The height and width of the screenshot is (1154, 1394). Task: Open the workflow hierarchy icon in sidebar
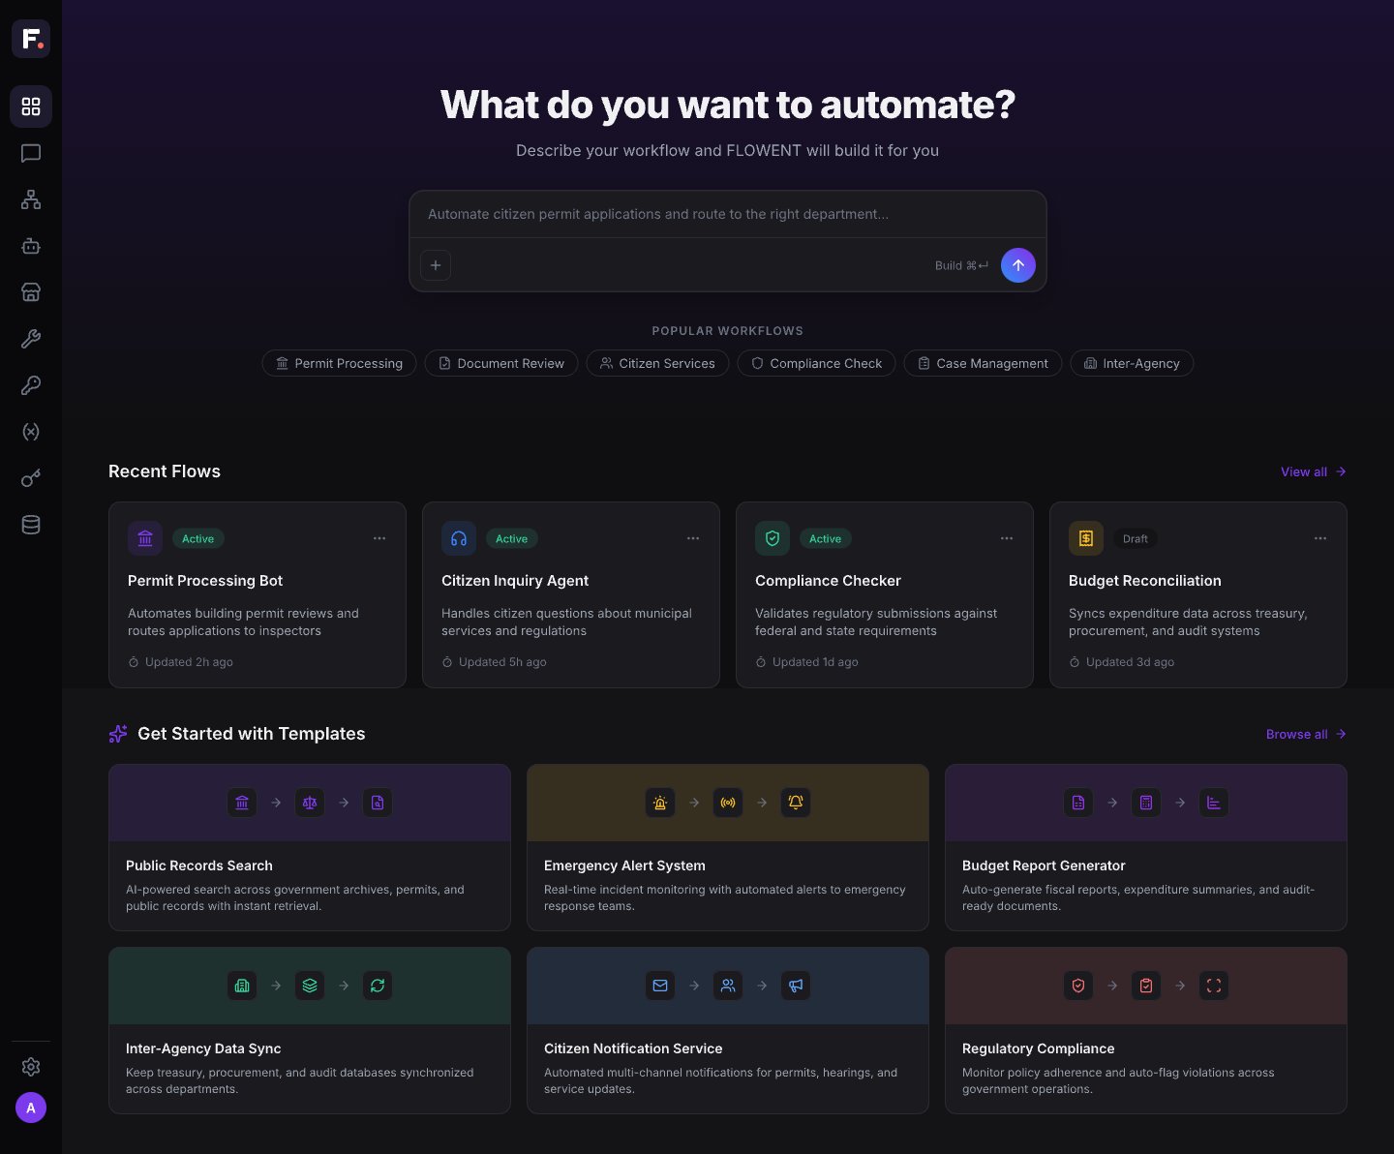click(31, 199)
